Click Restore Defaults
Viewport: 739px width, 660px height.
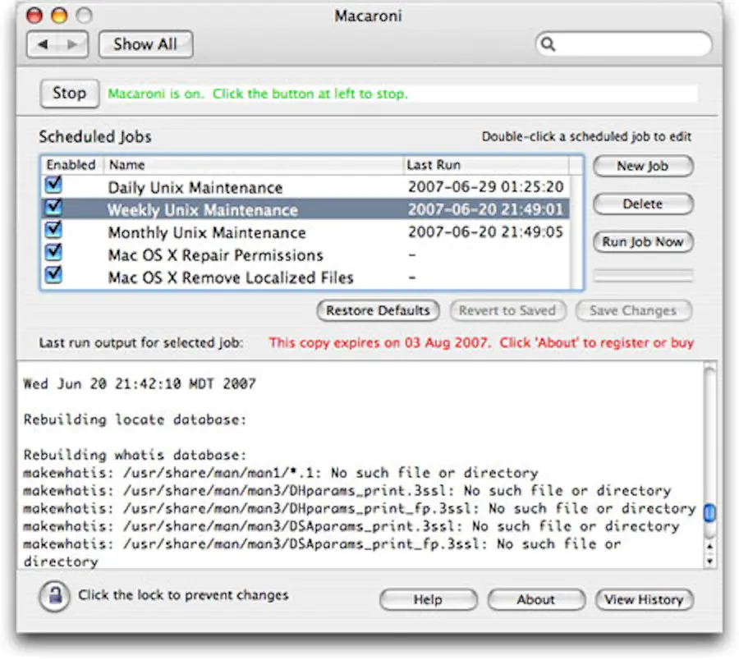378,310
